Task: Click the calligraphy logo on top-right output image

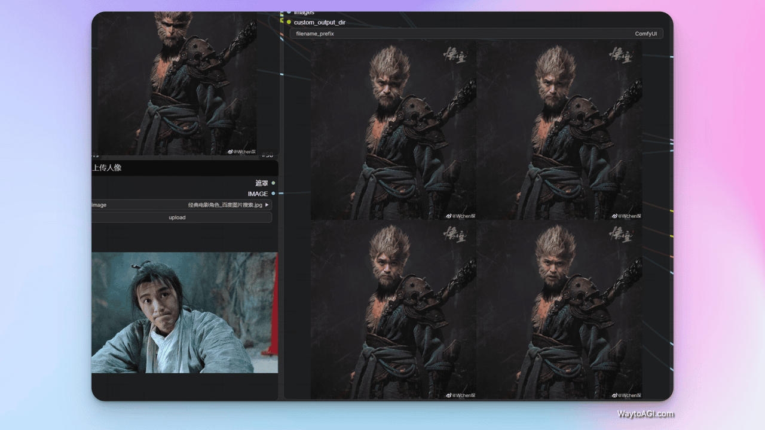Action: (x=620, y=56)
